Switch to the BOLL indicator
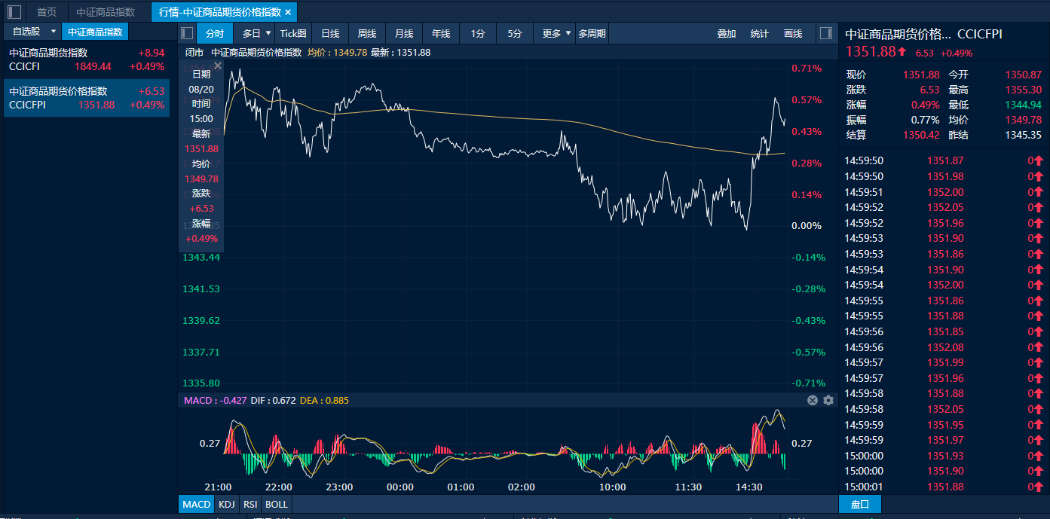 (x=277, y=505)
